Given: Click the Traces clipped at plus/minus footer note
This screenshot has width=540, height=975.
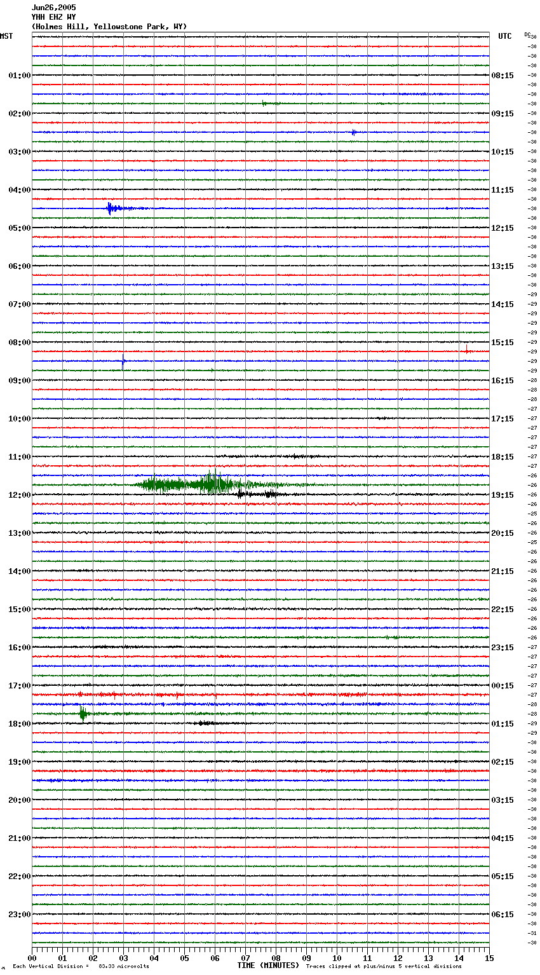Looking at the screenshot, I should (x=384, y=967).
